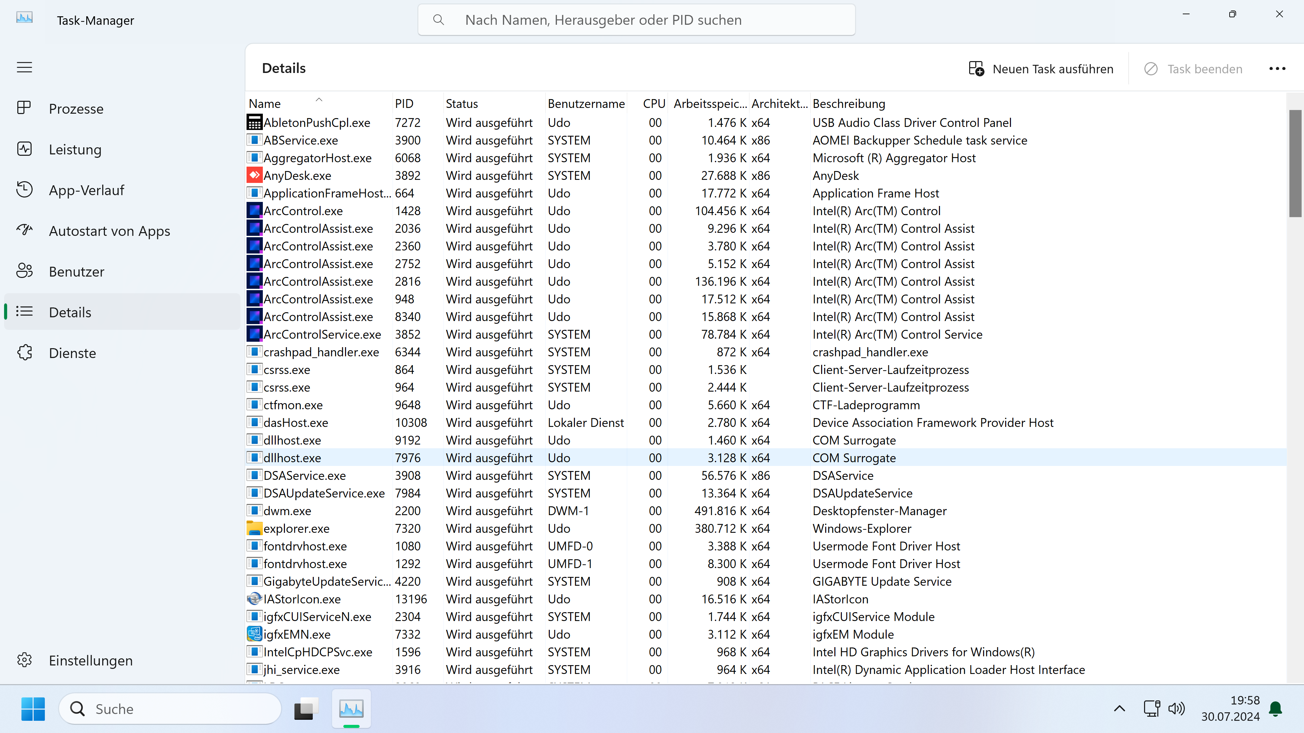Open the hamburger navigation menu
1304x733 pixels.
pyautogui.click(x=24, y=67)
